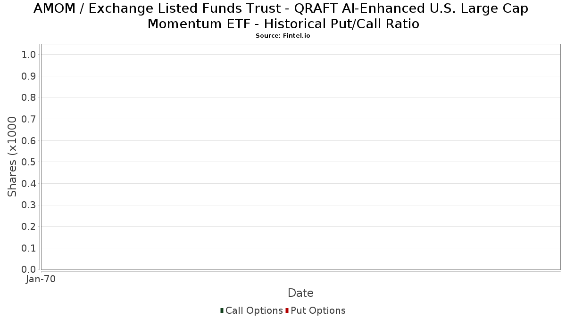Click the 0.8 y-axis tick label
Screen dimensions: 566x318
point(29,98)
